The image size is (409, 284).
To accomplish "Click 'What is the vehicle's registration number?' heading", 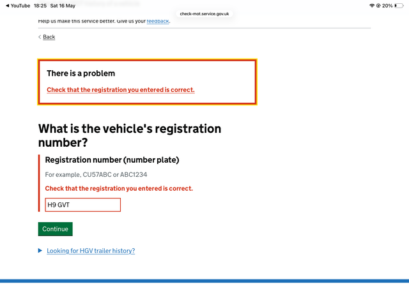I will 130,136.
